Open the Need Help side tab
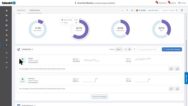This screenshot has height=106, width=188. coord(186,78)
